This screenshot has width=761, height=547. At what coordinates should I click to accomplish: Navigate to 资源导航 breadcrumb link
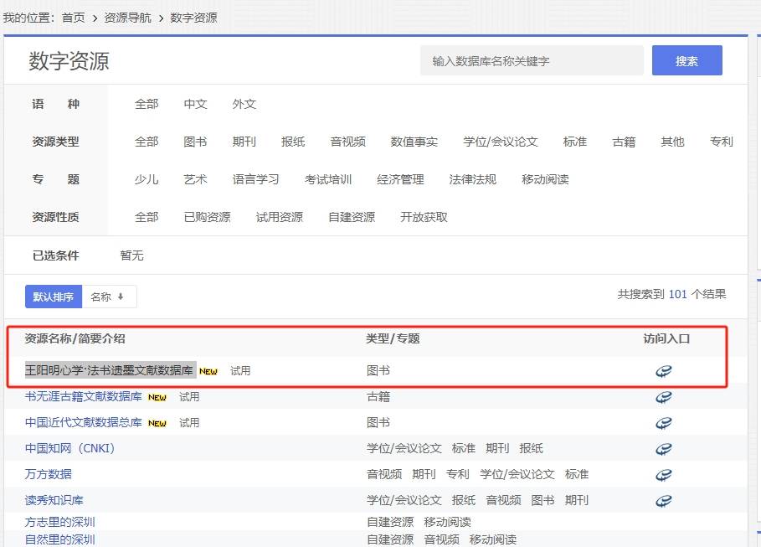pos(127,18)
